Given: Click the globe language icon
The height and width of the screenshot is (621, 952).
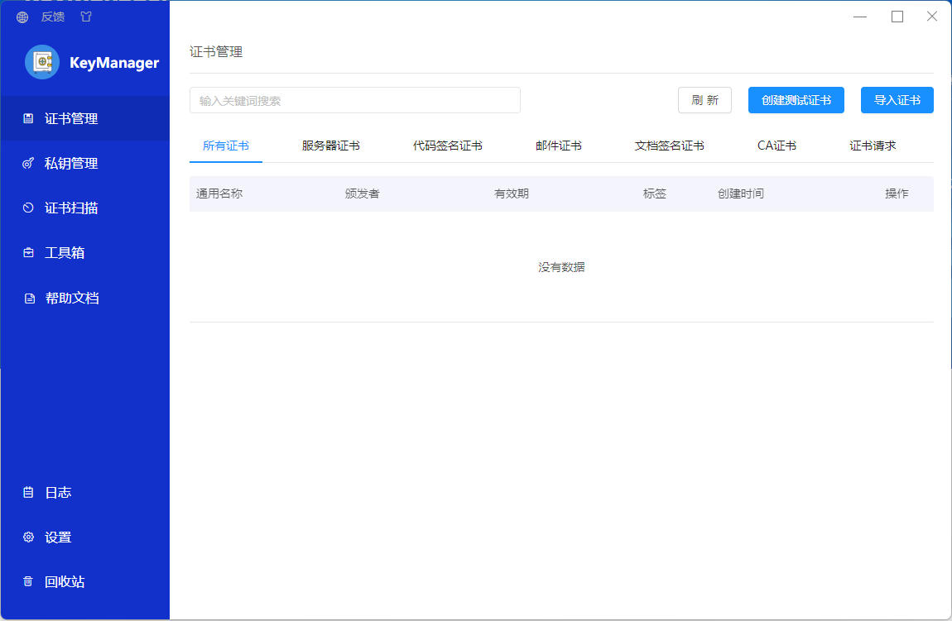Looking at the screenshot, I should coord(21,17).
